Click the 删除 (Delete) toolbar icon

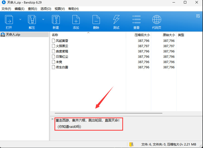(96, 20)
